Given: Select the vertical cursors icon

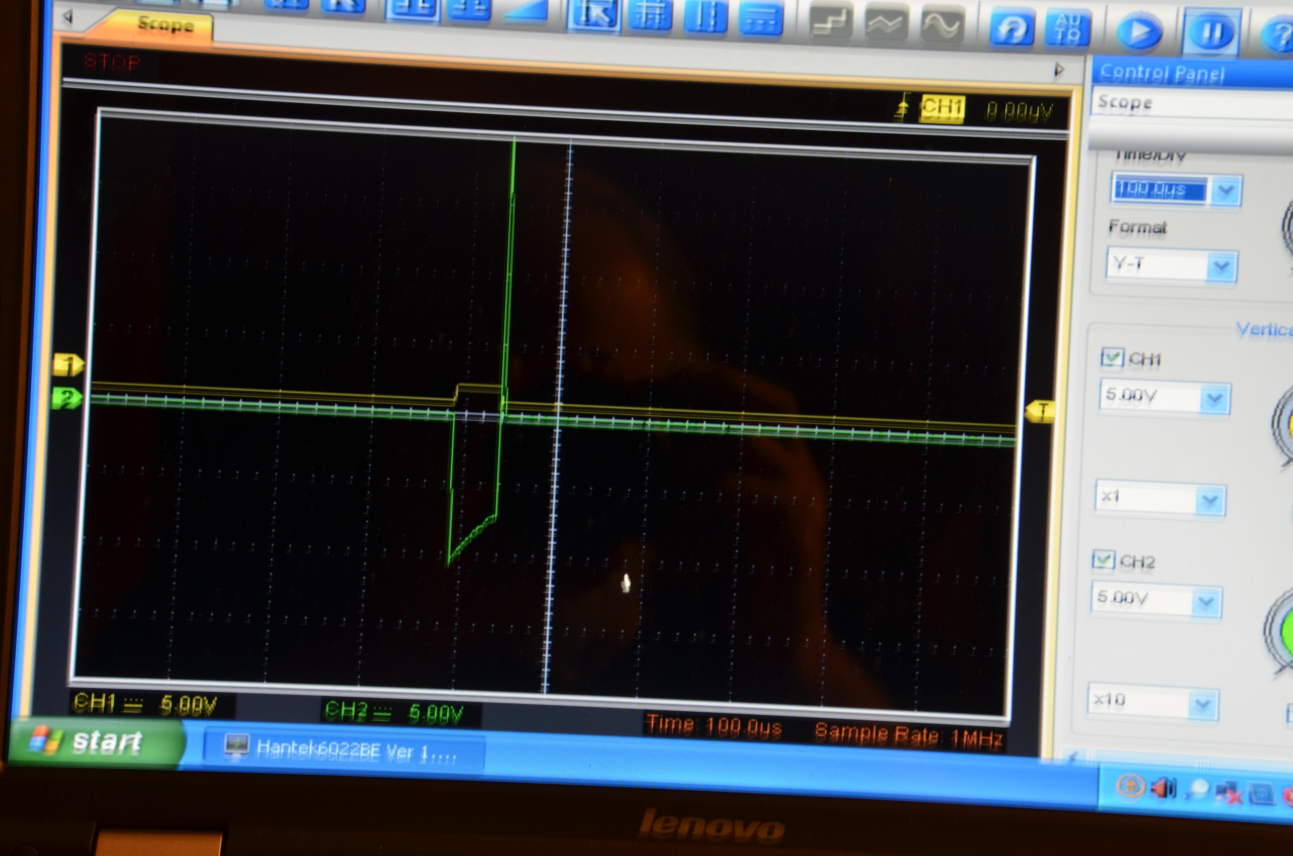Looking at the screenshot, I should coord(705,18).
